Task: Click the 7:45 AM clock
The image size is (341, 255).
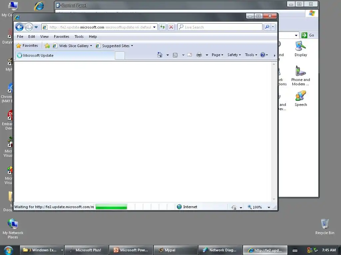Action: tap(329, 250)
